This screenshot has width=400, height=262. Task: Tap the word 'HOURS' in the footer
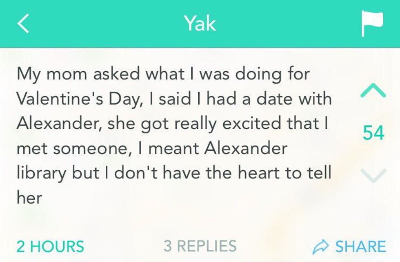pyautogui.click(x=57, y=247)
